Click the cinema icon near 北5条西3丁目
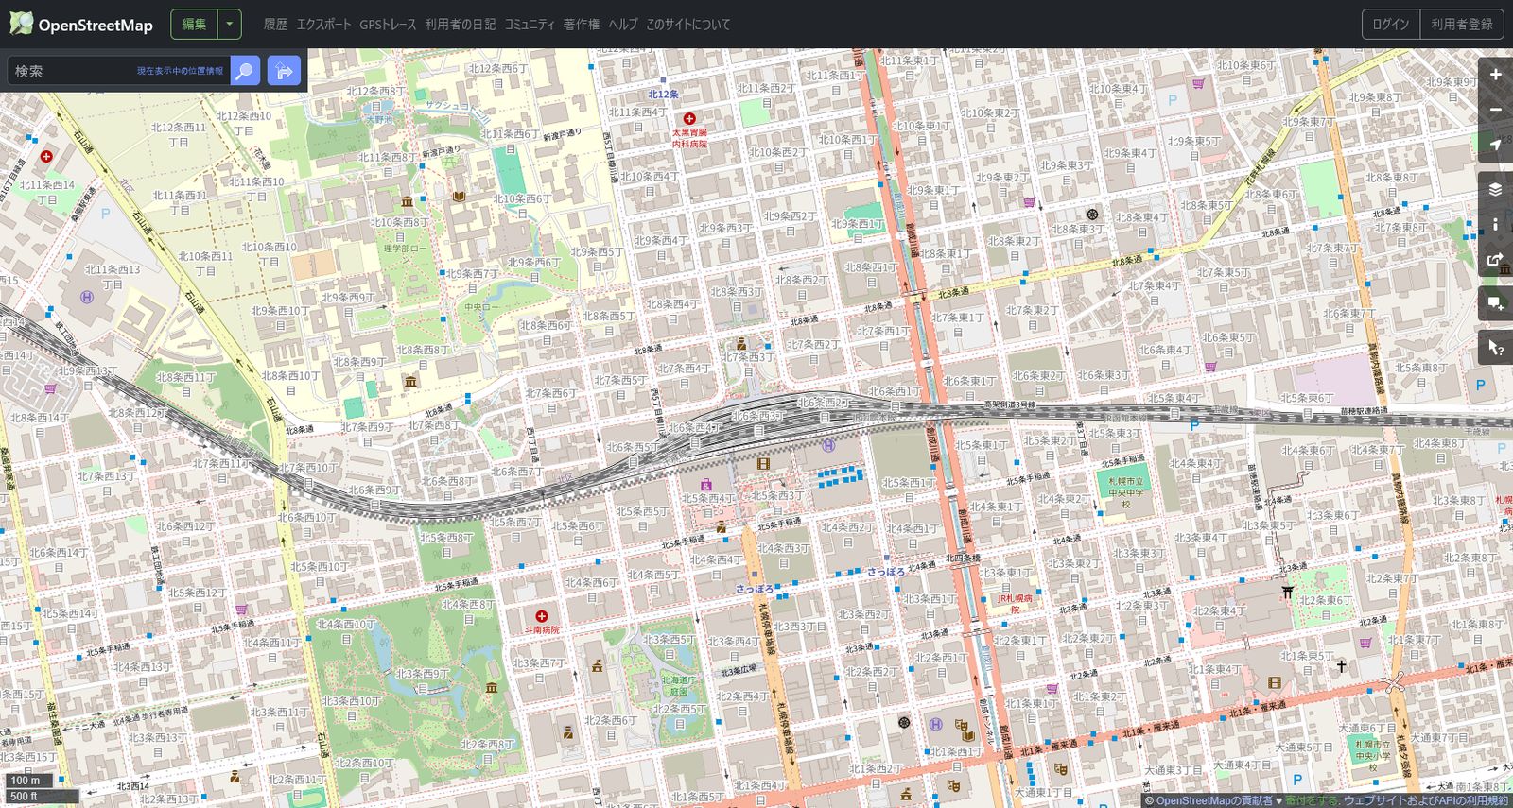Screen dimensions: 1513x808 (x=764, y=463)
